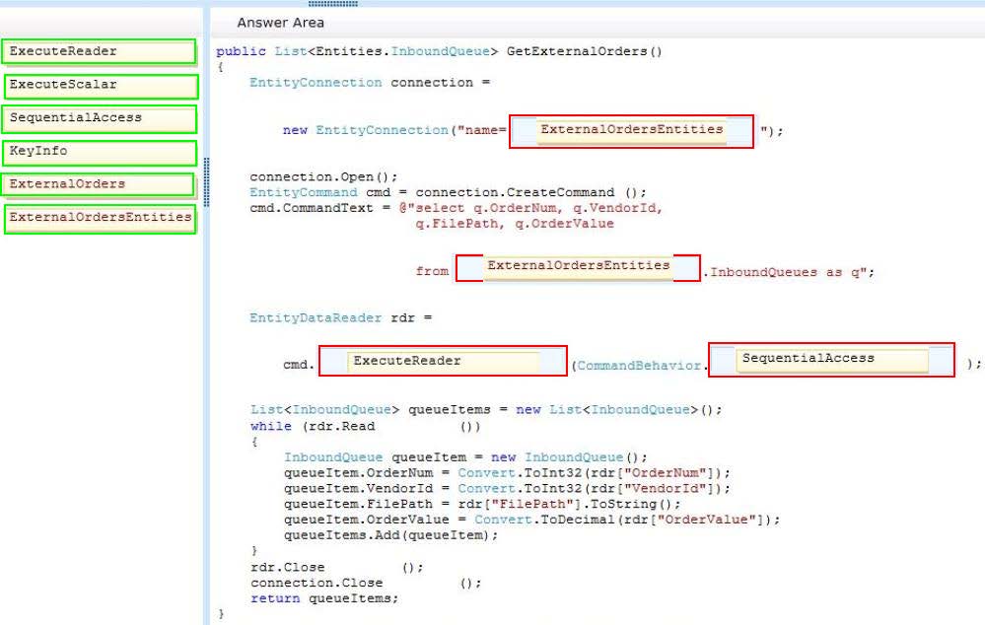The image size is (985, 625).
Task: Select the ExecuteReader option in the left list
Action: coord(100,51)
